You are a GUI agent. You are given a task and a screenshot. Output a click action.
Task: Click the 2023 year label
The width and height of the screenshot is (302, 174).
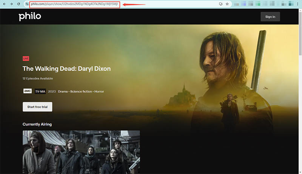pos(52,91)
